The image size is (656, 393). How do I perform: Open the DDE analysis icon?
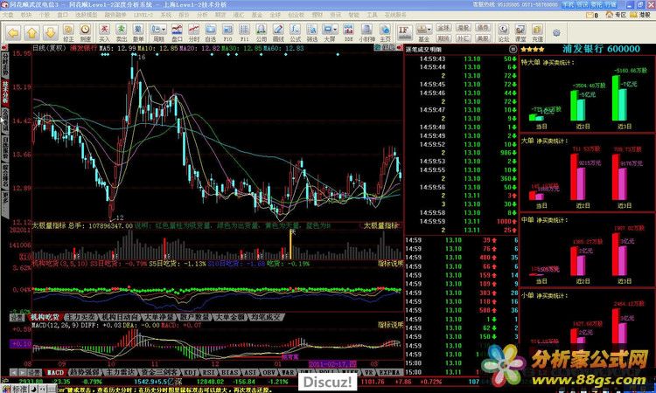(x=348, y=32)
